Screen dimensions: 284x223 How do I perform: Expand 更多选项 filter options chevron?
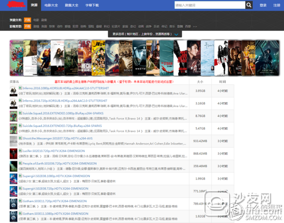pos(176,34)
